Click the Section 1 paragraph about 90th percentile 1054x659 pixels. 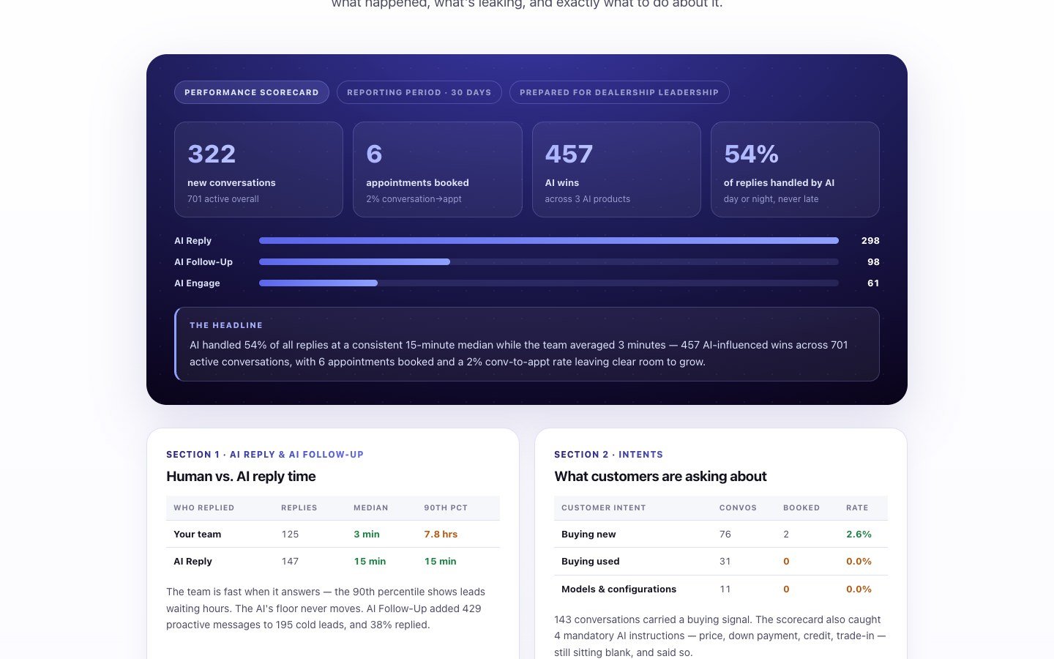click(x=326, y=608)
